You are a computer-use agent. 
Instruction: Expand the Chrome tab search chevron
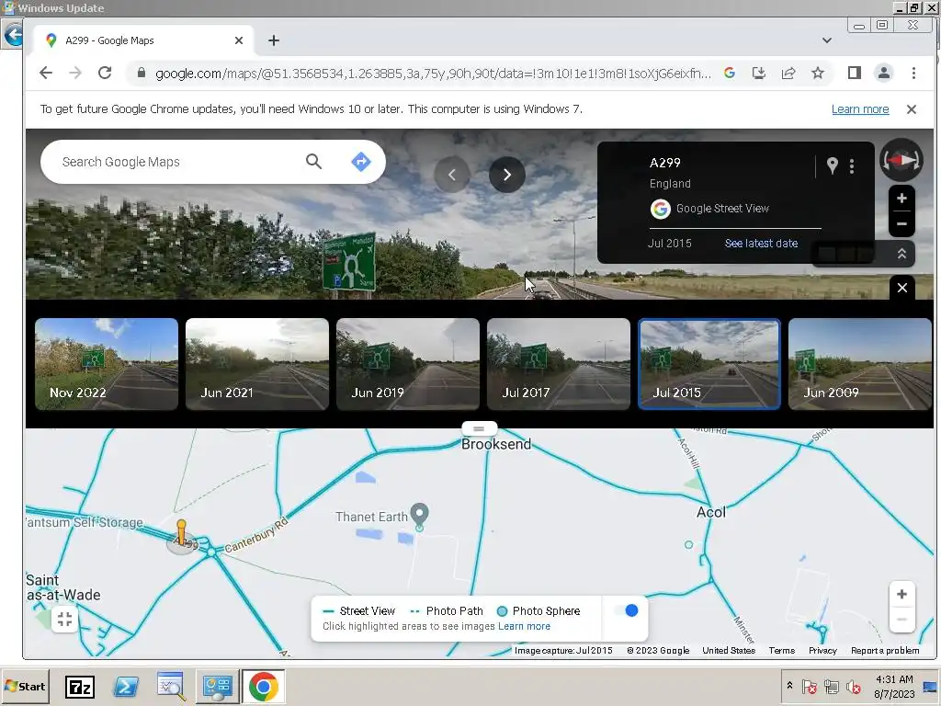827,40
